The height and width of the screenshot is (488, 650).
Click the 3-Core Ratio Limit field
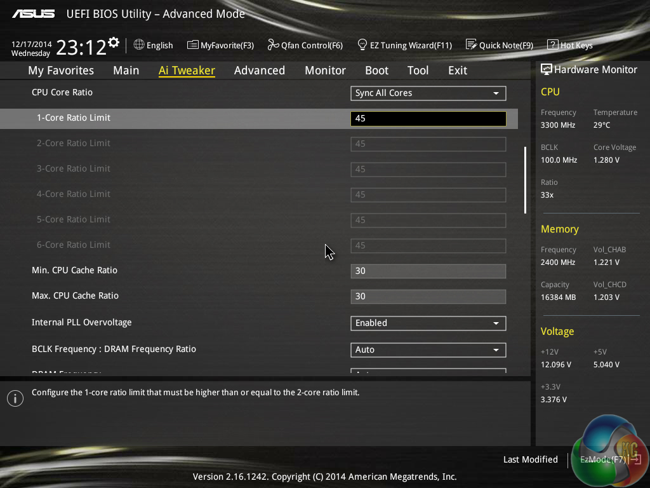click(428, 169)
